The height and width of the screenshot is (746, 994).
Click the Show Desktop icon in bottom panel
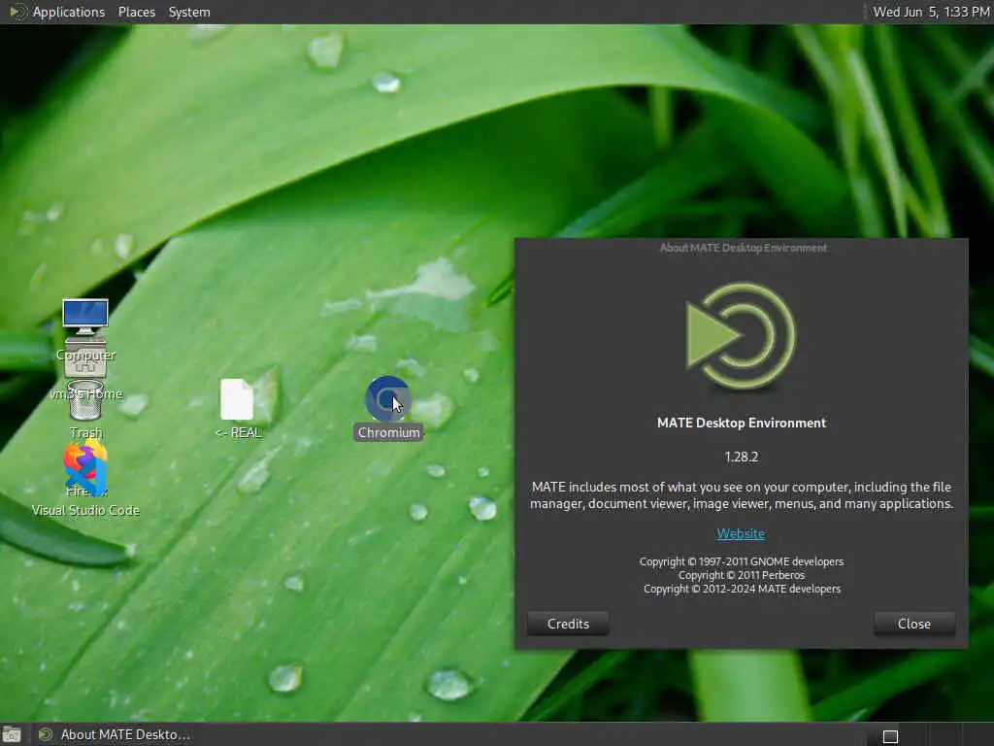pos(12,735)
